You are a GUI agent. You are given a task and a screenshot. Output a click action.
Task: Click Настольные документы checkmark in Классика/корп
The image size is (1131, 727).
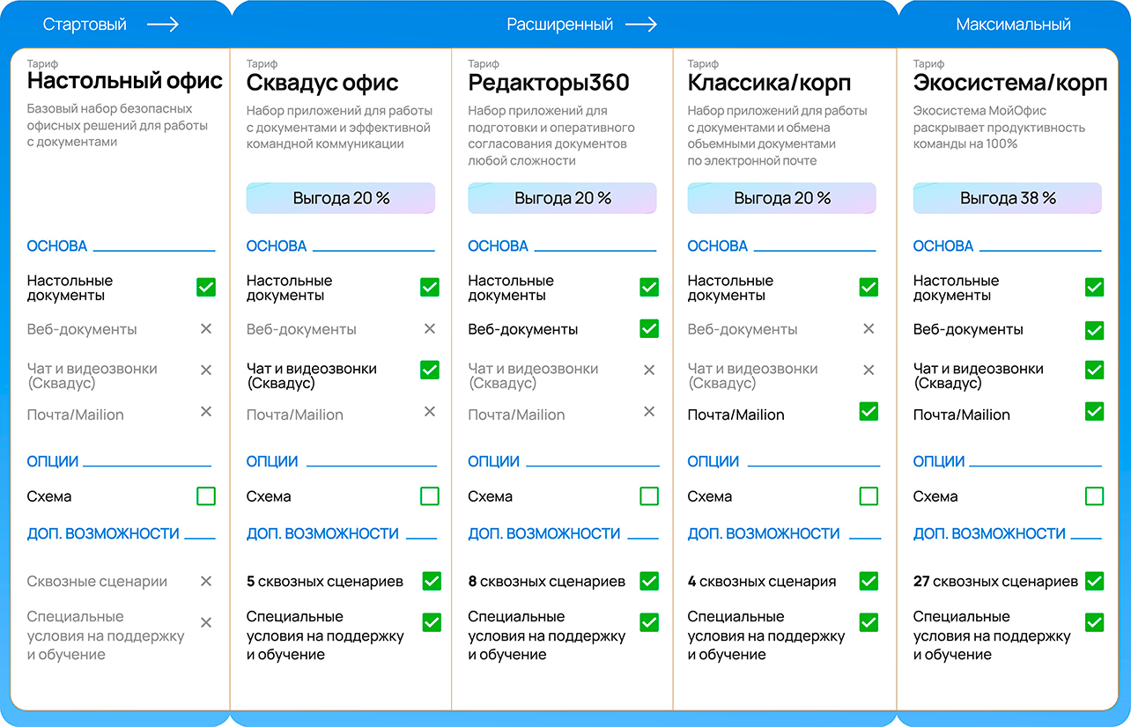(x=869, y=287)
